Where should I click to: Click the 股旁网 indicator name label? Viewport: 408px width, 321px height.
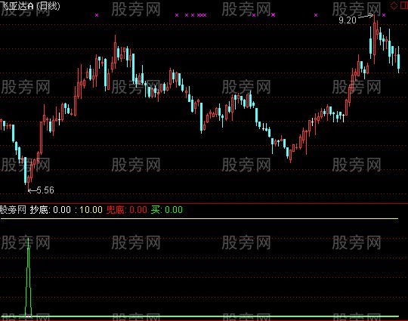[x=13, y=210]
